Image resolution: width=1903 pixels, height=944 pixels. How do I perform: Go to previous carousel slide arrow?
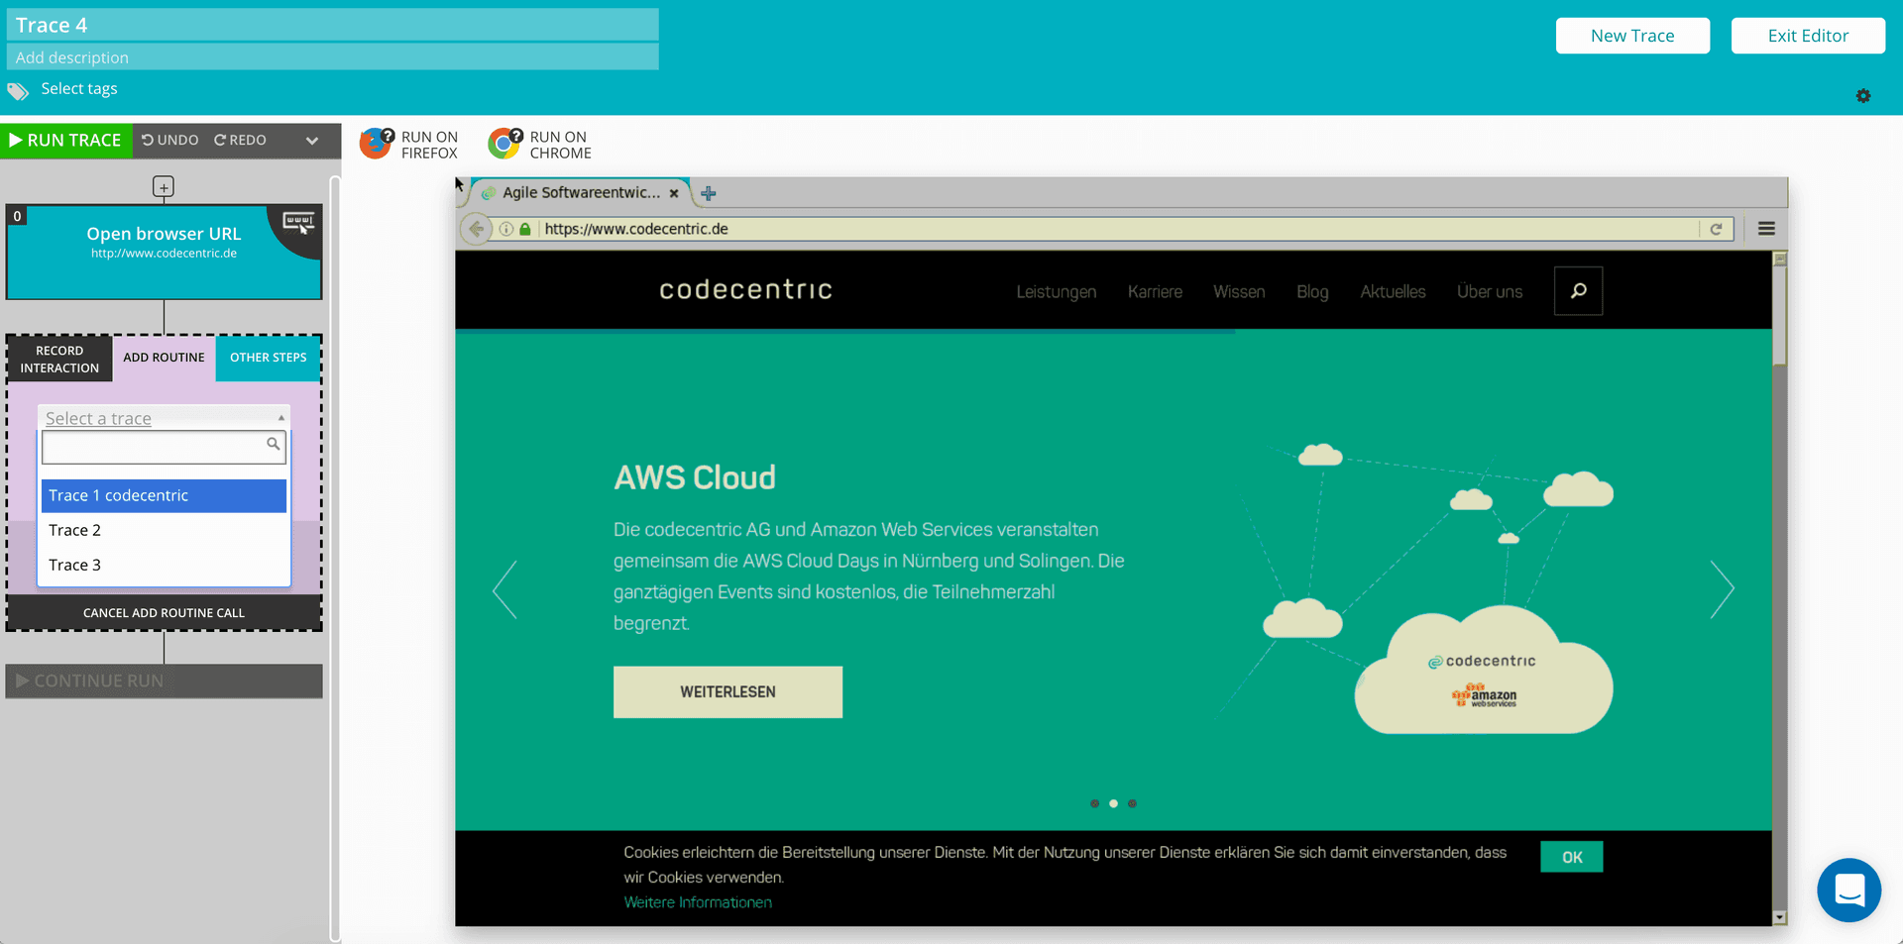(505, 589)
